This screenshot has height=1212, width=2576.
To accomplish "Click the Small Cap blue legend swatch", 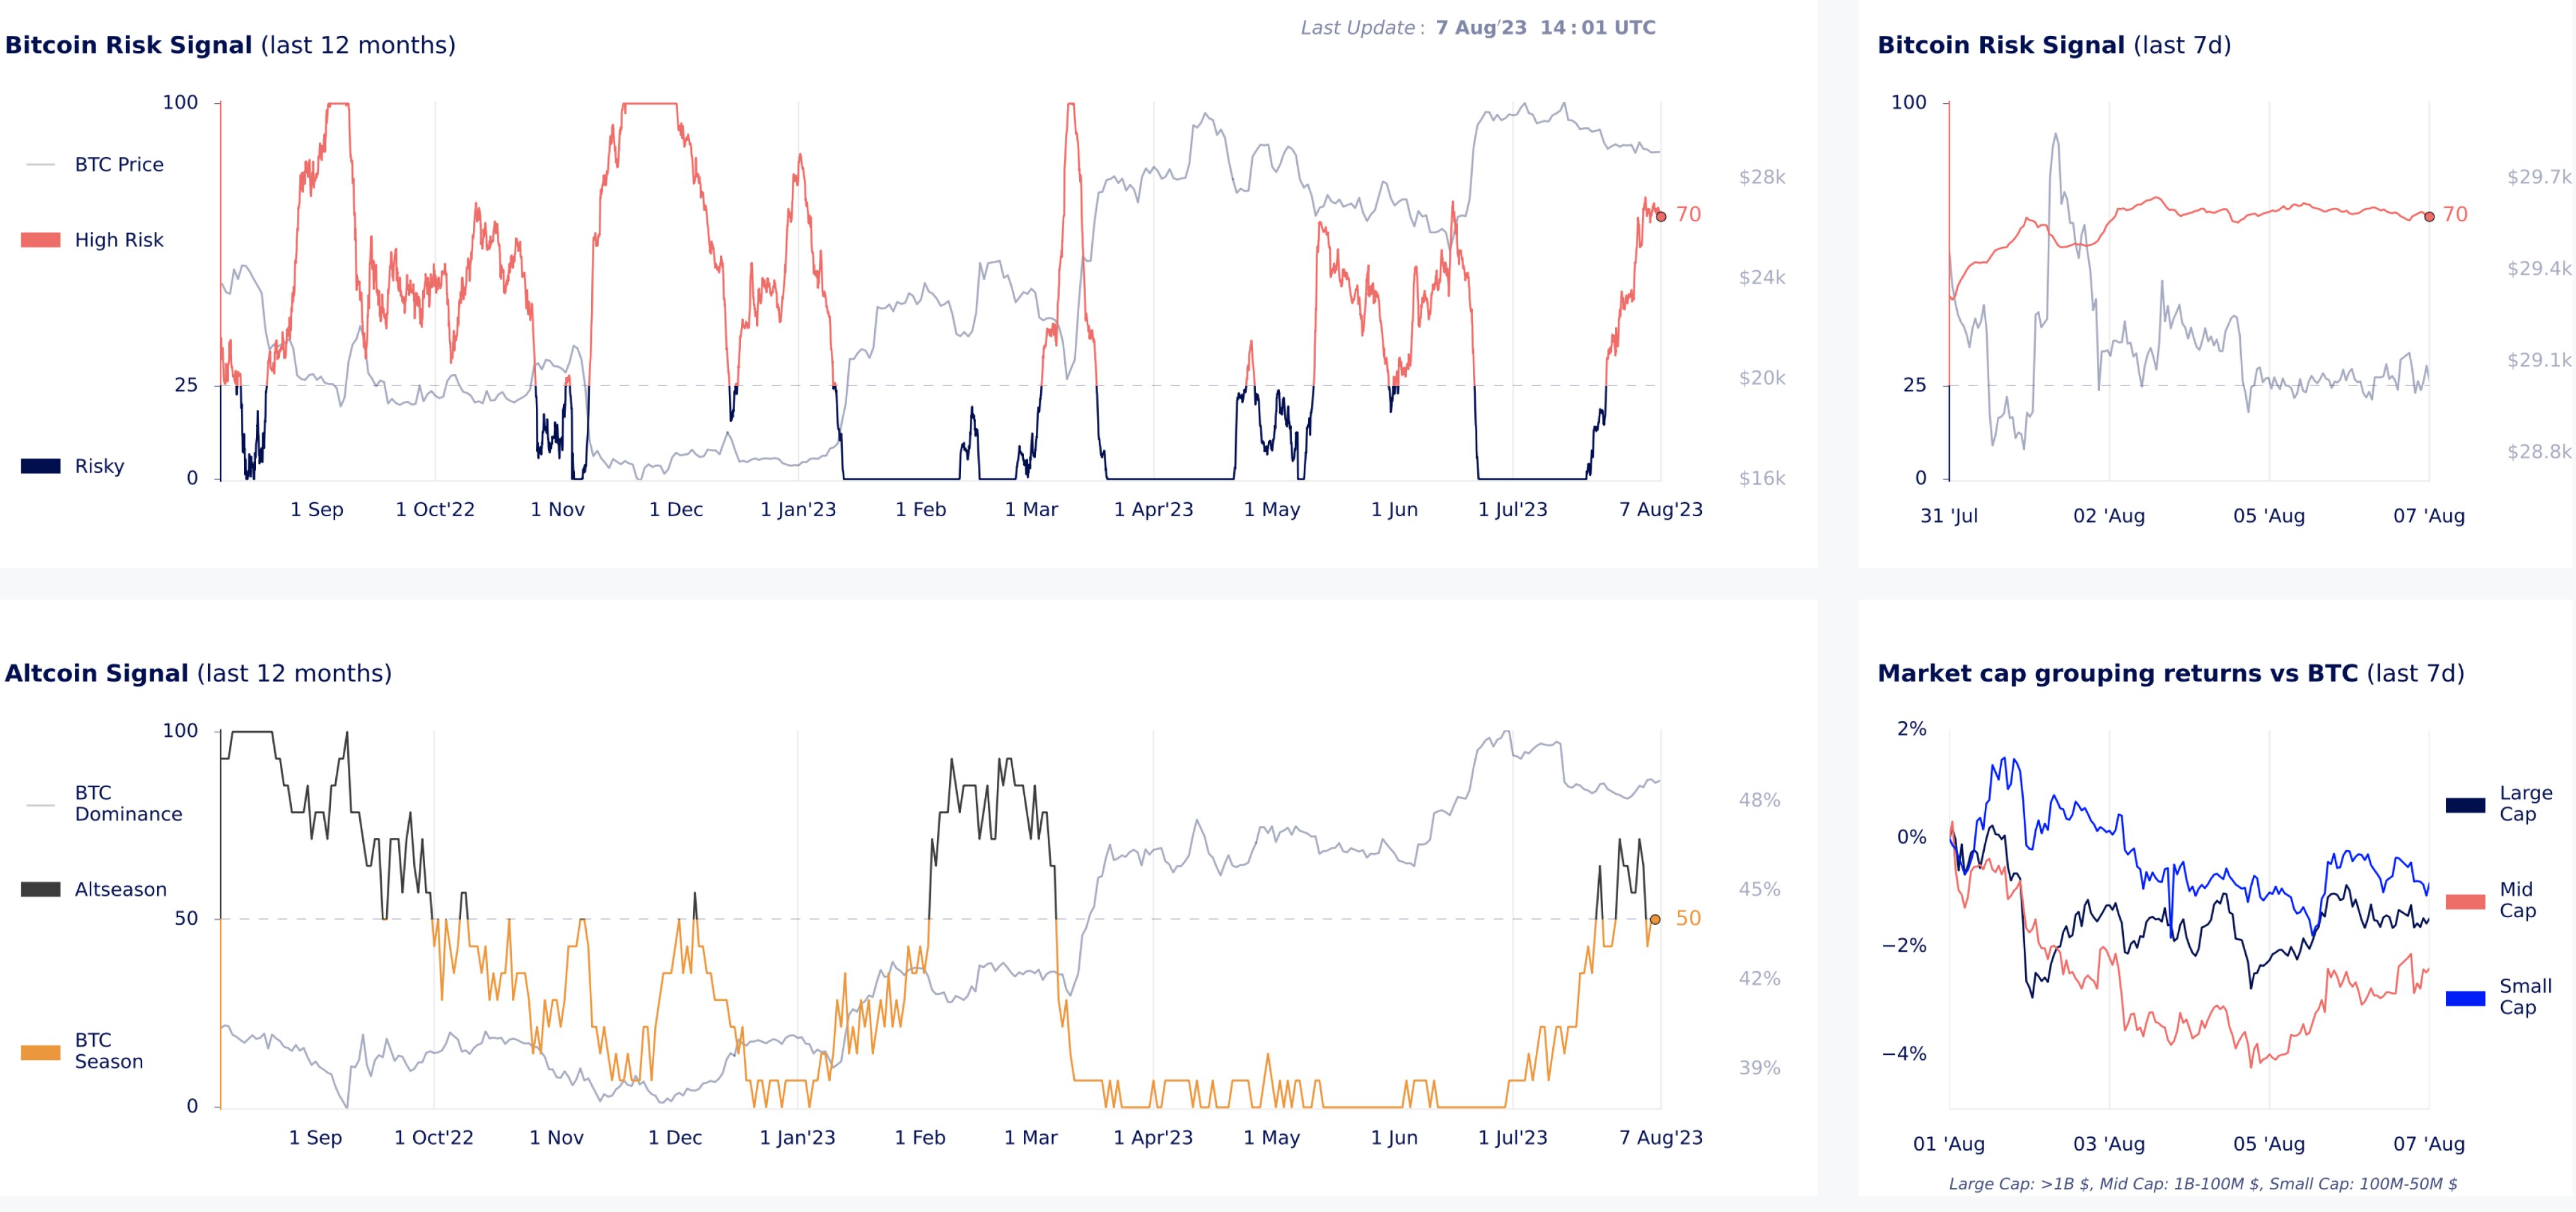I will [x=2465, y=998].
